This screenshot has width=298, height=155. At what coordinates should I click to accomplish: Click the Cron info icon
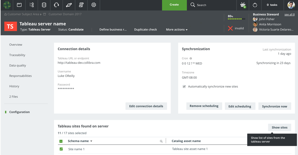click(191, 59)
